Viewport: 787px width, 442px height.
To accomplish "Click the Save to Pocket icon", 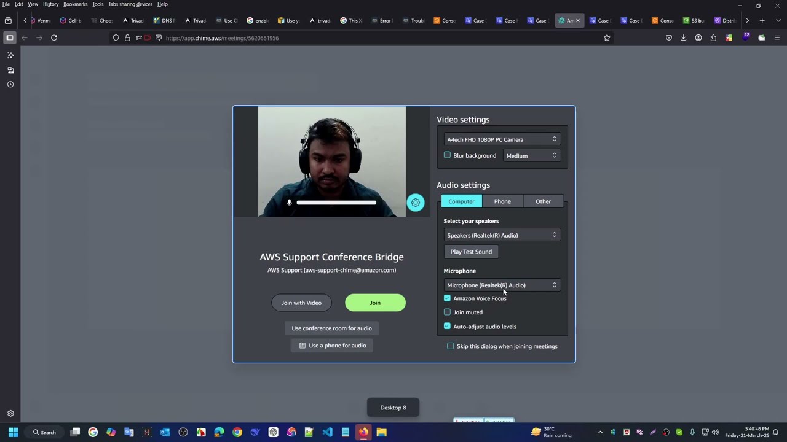I will 669,38.
